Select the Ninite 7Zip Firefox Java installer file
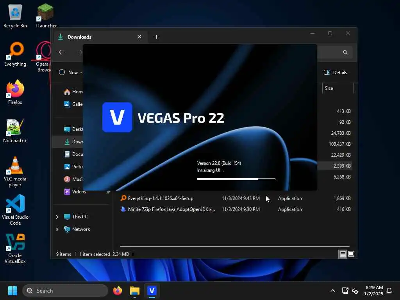The image size is (400, 300). click(x=168, y=209)
